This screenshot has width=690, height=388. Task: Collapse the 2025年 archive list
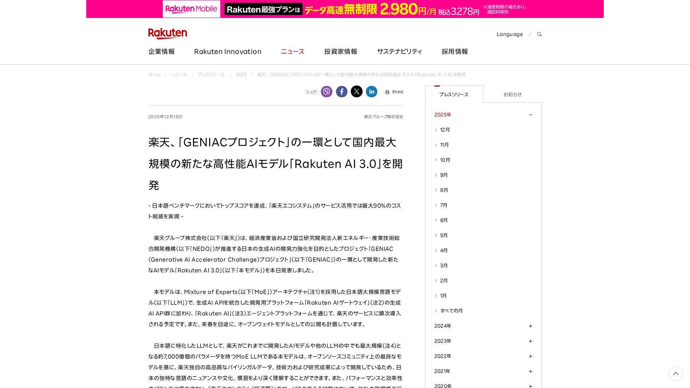[530, 115]
